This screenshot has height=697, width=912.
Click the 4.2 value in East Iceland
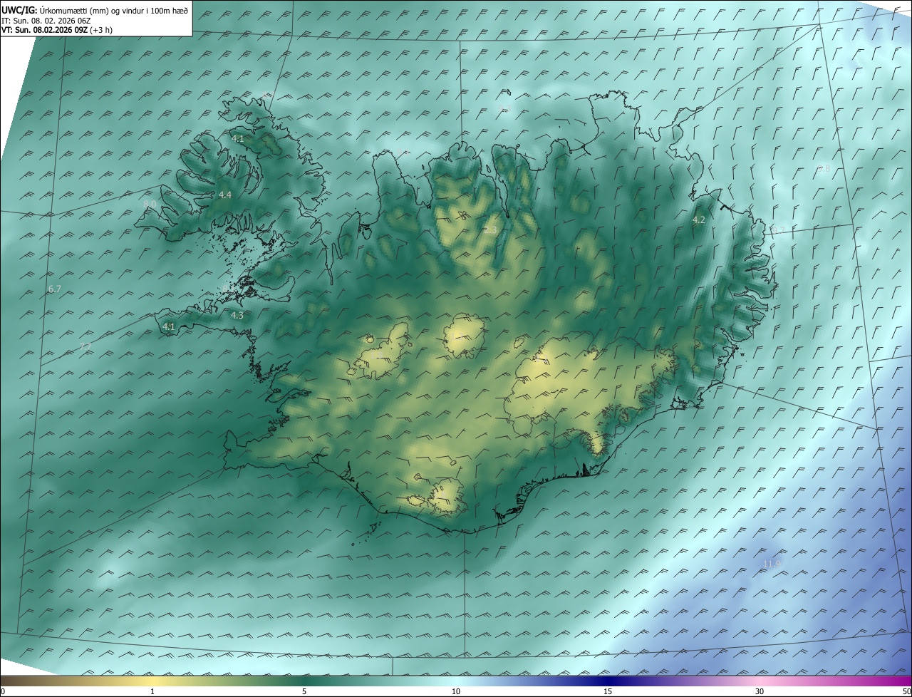[x=699, y=220]
